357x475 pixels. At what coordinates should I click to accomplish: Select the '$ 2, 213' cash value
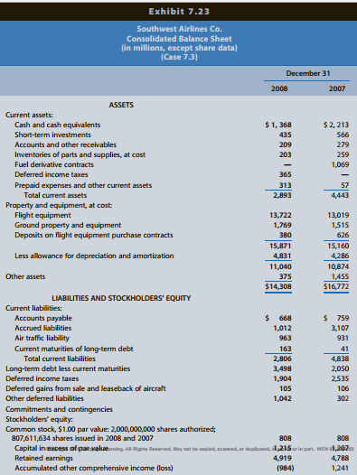[336, 125]
